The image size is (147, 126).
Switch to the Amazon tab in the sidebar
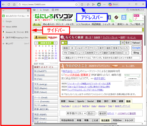click(x=16, y=32)
